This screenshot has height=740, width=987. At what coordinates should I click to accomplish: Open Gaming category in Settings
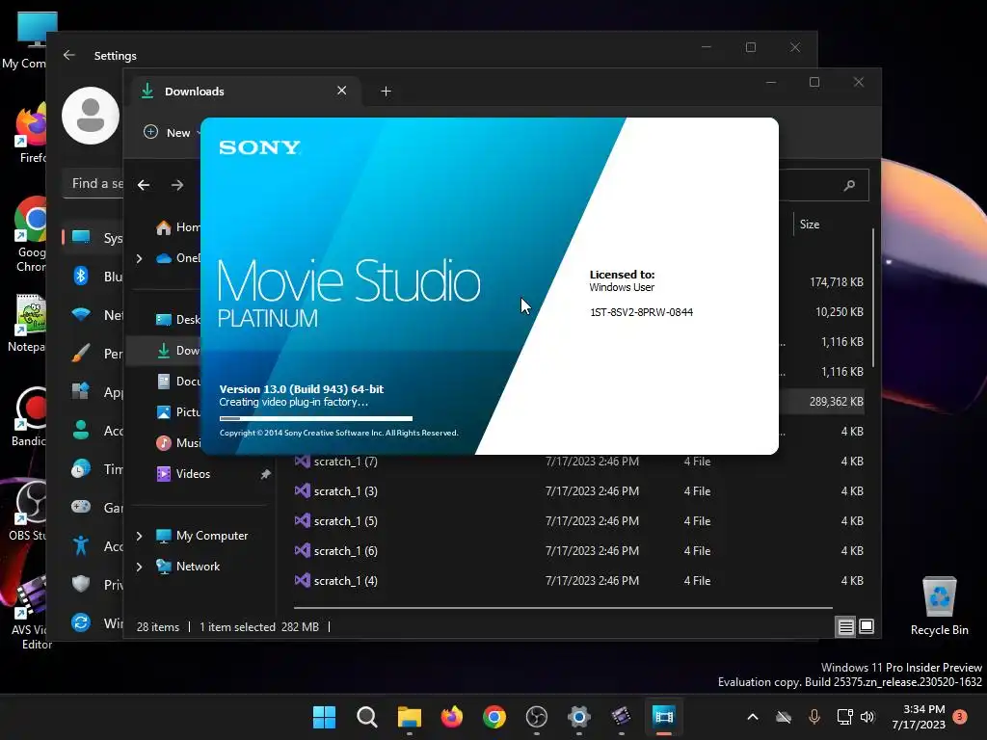(94, 507)
